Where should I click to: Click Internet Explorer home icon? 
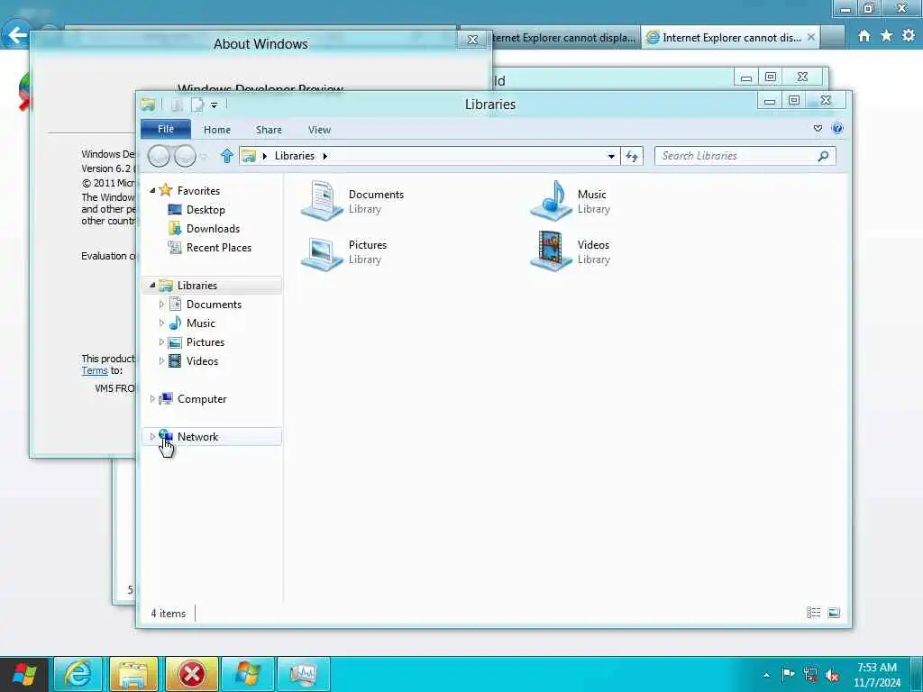(x=864, y=36)
